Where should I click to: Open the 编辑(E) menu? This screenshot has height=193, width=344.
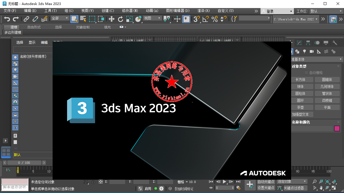point(30,11)
